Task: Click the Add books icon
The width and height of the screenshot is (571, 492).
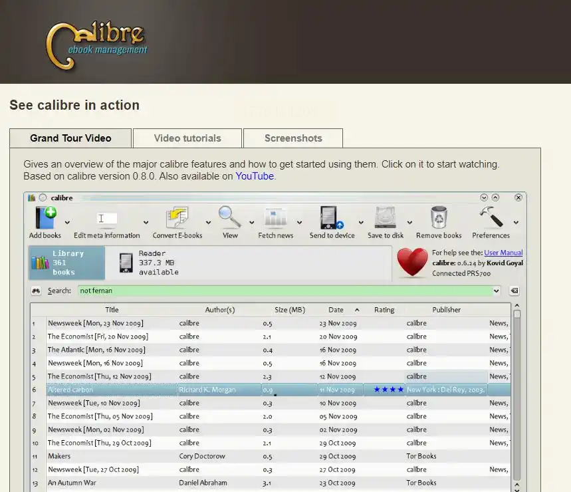Action: (x=46, y=218)
